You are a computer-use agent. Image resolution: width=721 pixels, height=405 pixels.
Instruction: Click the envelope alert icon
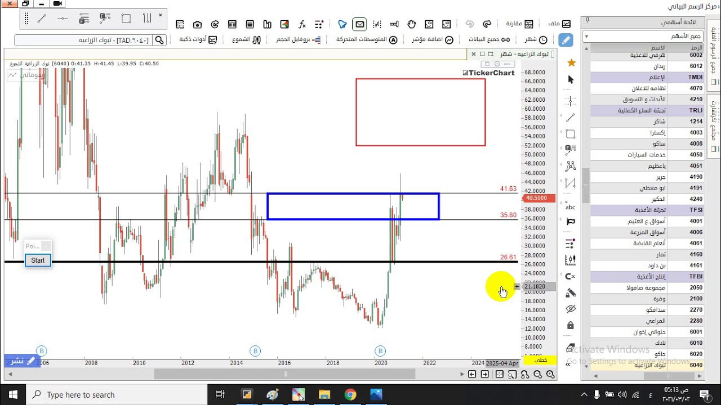(x=359, y=24)
